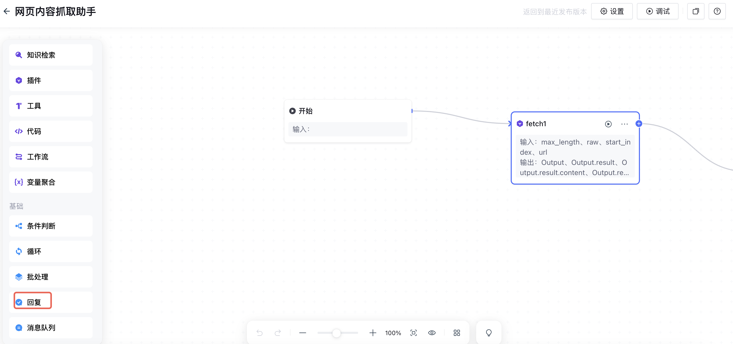
Task: Click the grid auto-layout icon
Action: (457, 333)
